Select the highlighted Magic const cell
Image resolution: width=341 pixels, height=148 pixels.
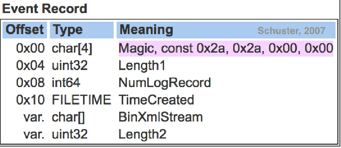(226, 48)
